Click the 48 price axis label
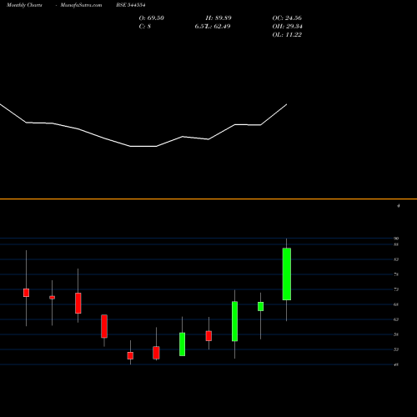This screenshot has width=417, height=417. point(396,364)
